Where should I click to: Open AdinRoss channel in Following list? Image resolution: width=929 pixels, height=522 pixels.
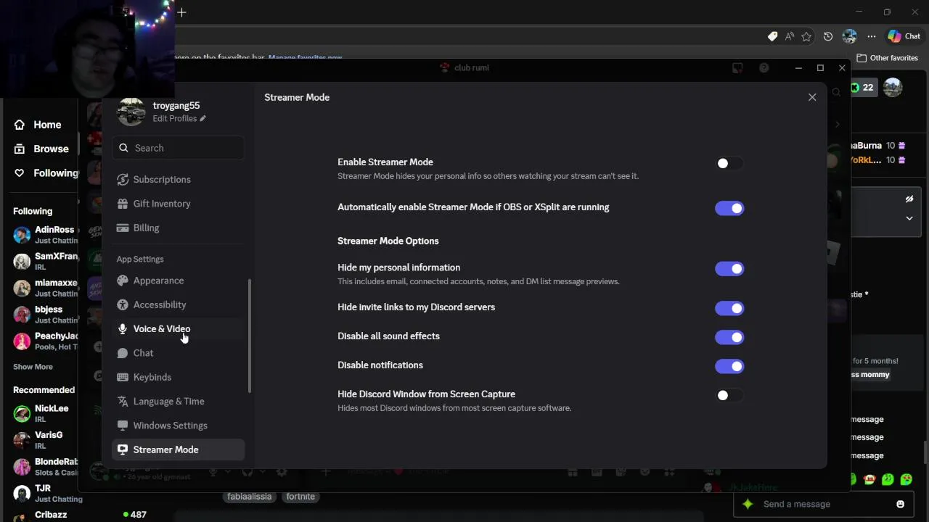(45, 235)
